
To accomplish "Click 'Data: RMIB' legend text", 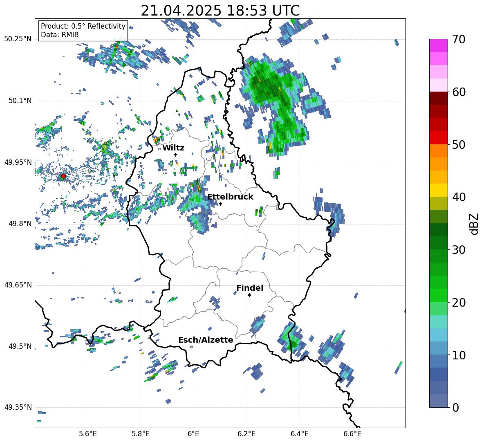I will click(x=60, y=35).
